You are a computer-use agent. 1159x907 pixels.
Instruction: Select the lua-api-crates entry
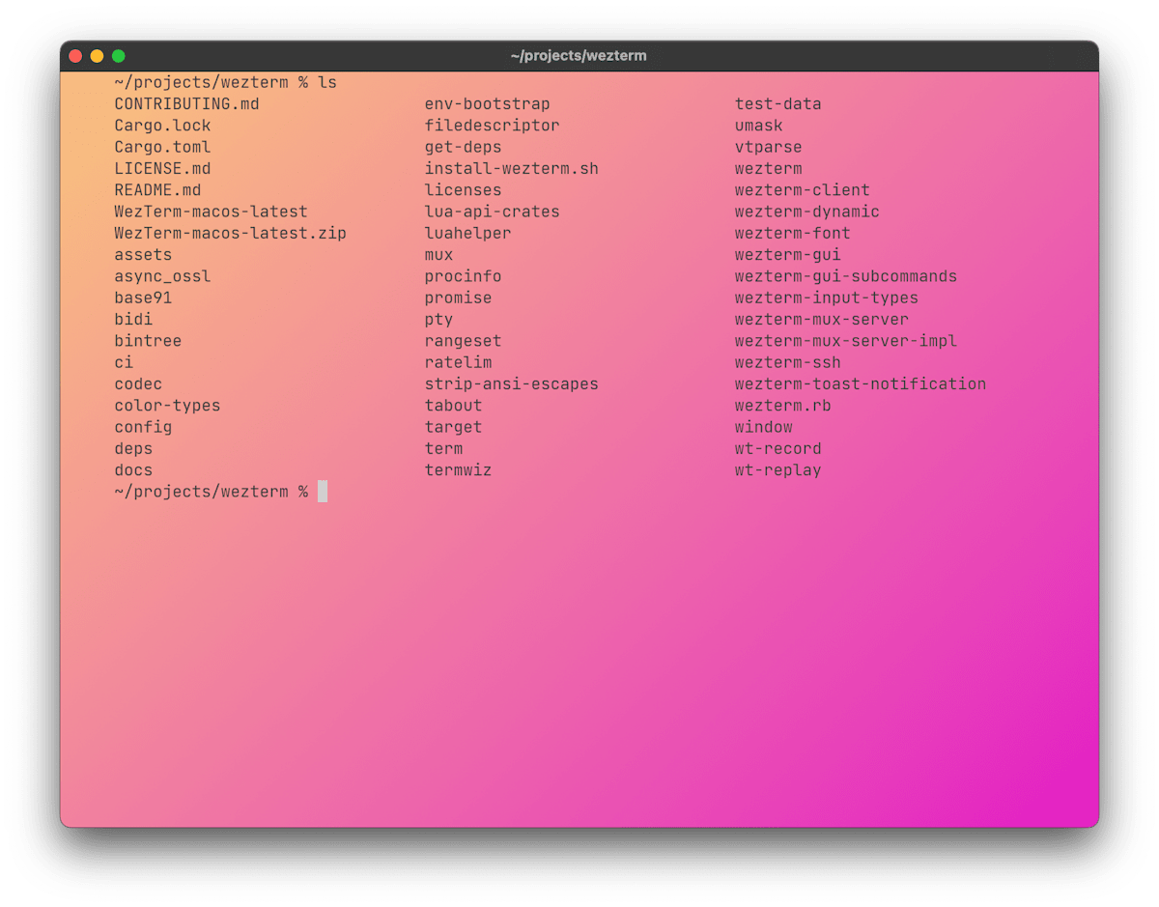click(492, 212)
